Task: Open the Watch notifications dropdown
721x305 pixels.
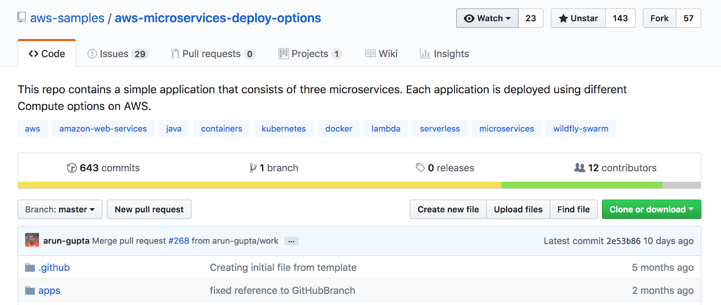Action: (488, 18)
